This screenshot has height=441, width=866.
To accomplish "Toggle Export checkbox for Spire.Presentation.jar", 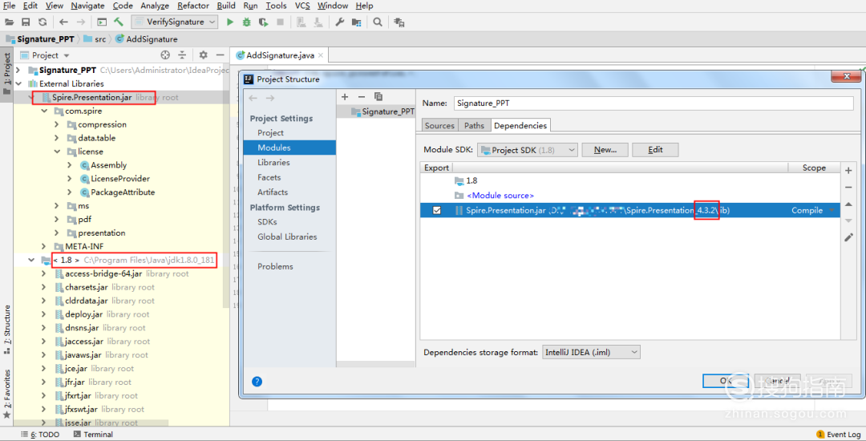I will point(437,210).
